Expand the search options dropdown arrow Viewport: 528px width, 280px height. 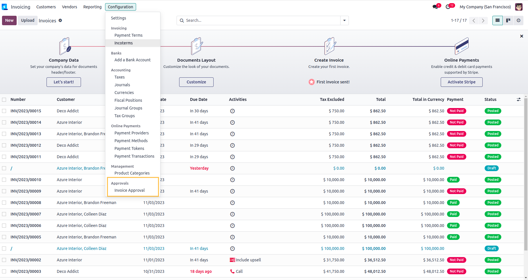coord(344,20)
